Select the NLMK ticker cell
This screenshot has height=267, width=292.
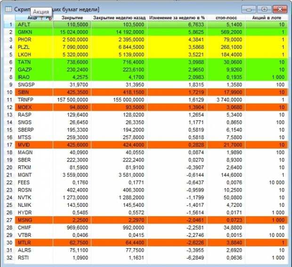click(x=34, y=205)
